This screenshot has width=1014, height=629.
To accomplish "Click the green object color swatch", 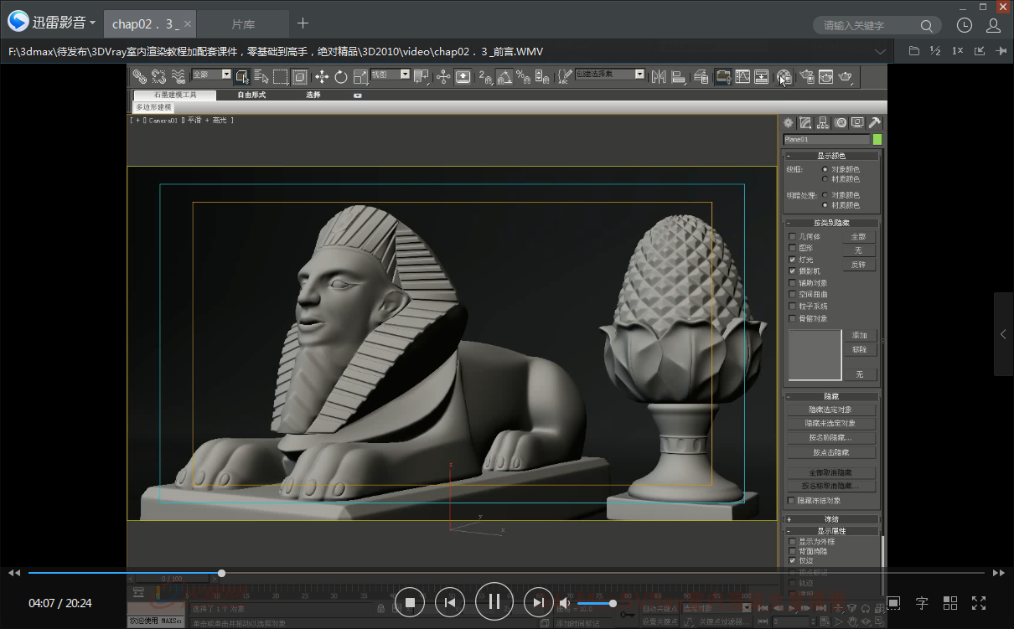I will coord(877,139).
